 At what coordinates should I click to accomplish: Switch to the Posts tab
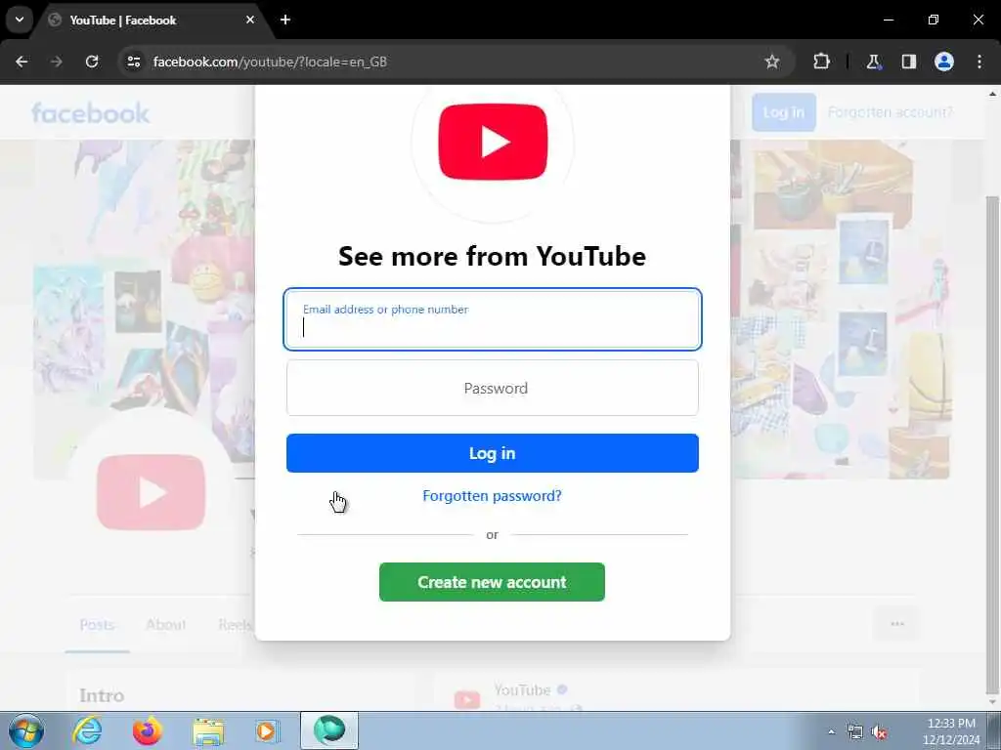click(x=97, y=624)
